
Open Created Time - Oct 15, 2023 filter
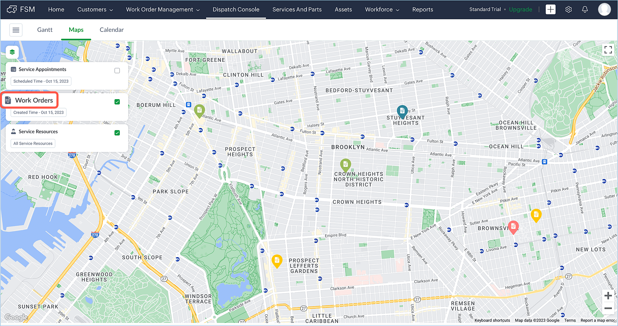pos(38,112)
